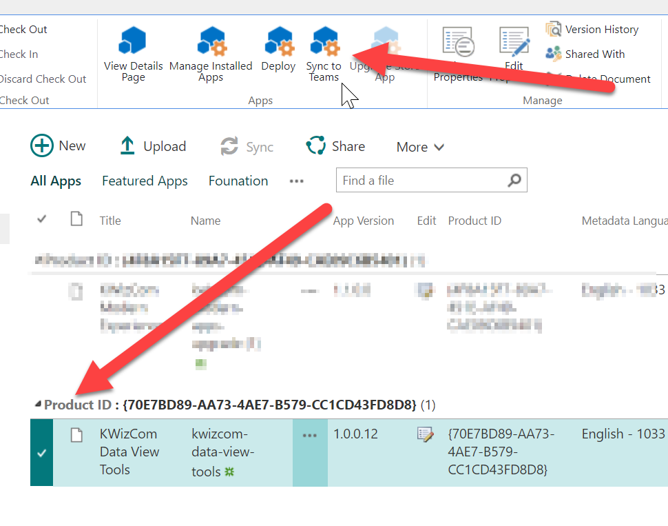Image resolution: width=668 pixels, height=526 pixels.
Task: Open View Details Page in Apps ribbon
Action: [x=133, y=54]
